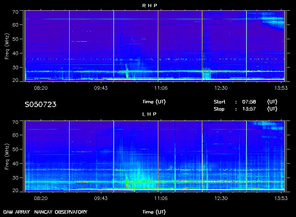Click the high-frequency emission patch at upper right of LHP
296x217 pixels.
(x=268, y=126)
